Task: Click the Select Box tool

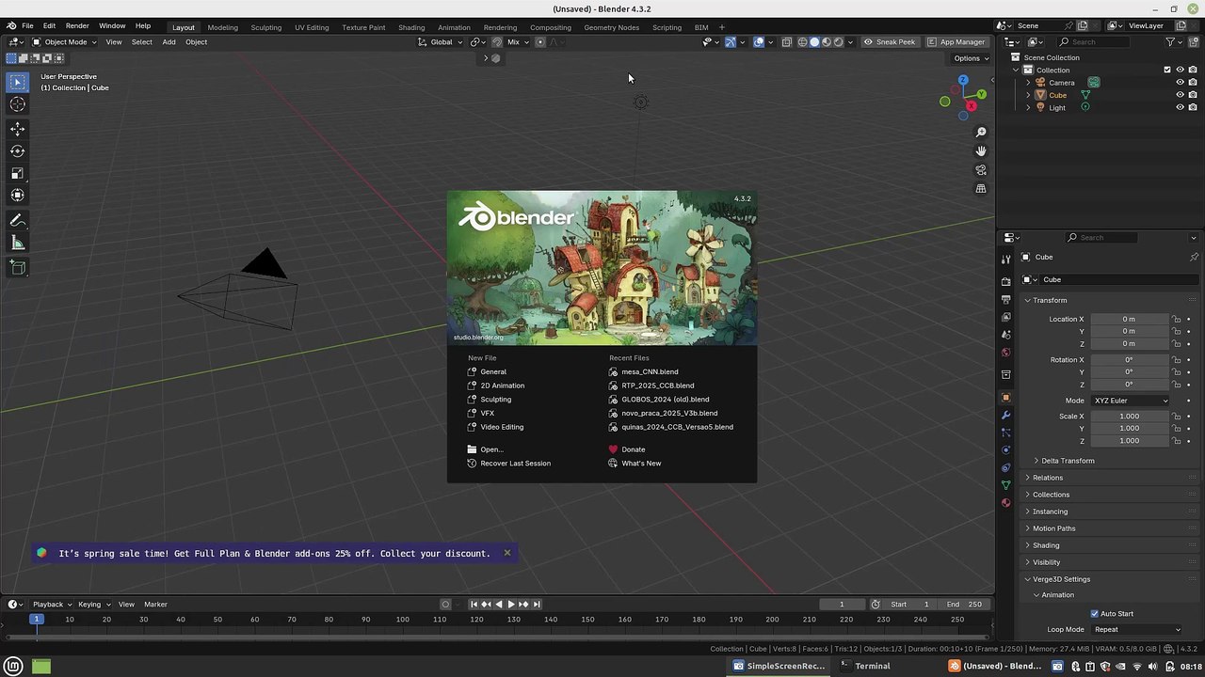Action: pos(17,83)
